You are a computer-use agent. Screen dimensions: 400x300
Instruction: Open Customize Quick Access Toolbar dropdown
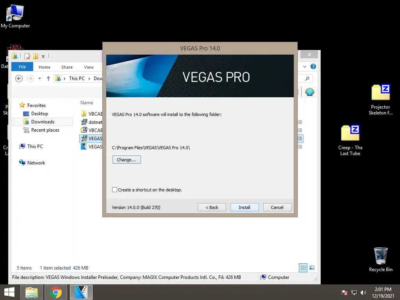pos(43,56)
